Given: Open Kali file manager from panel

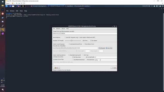Looking at the screenshot, I should click(x=13, y=6).
